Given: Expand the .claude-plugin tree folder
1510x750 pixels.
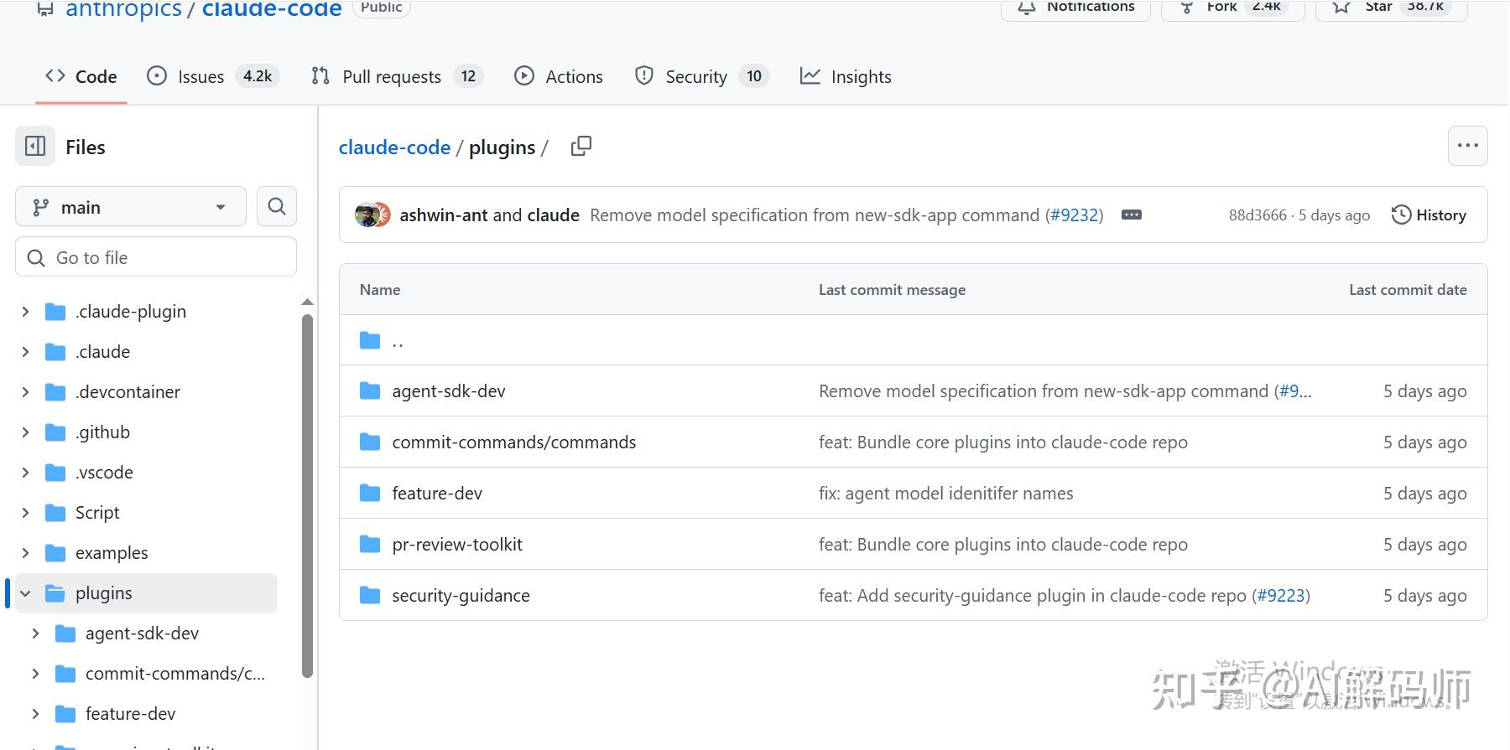Looking at the screenshot, I should click(x=25, y=312).
